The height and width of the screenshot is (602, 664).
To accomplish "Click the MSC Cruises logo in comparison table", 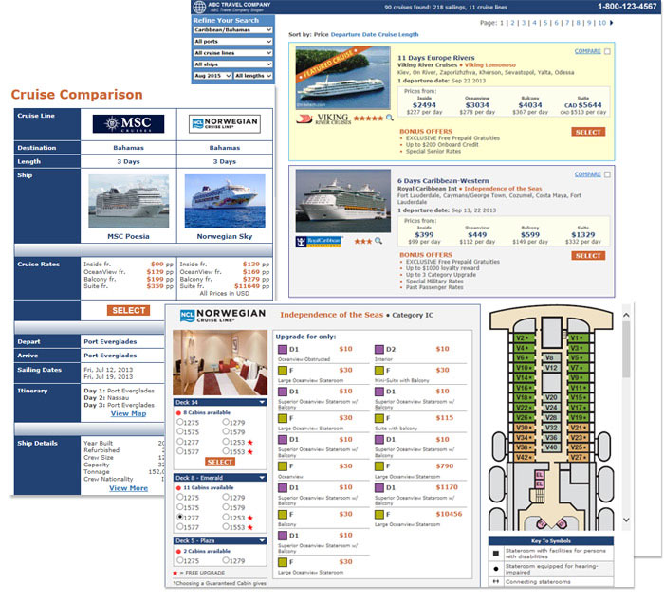I will coord(128,123).
